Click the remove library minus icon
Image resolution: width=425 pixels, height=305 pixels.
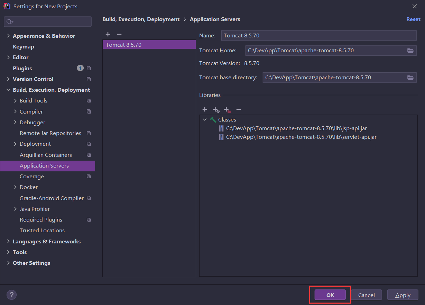click(x=238, y=109)
